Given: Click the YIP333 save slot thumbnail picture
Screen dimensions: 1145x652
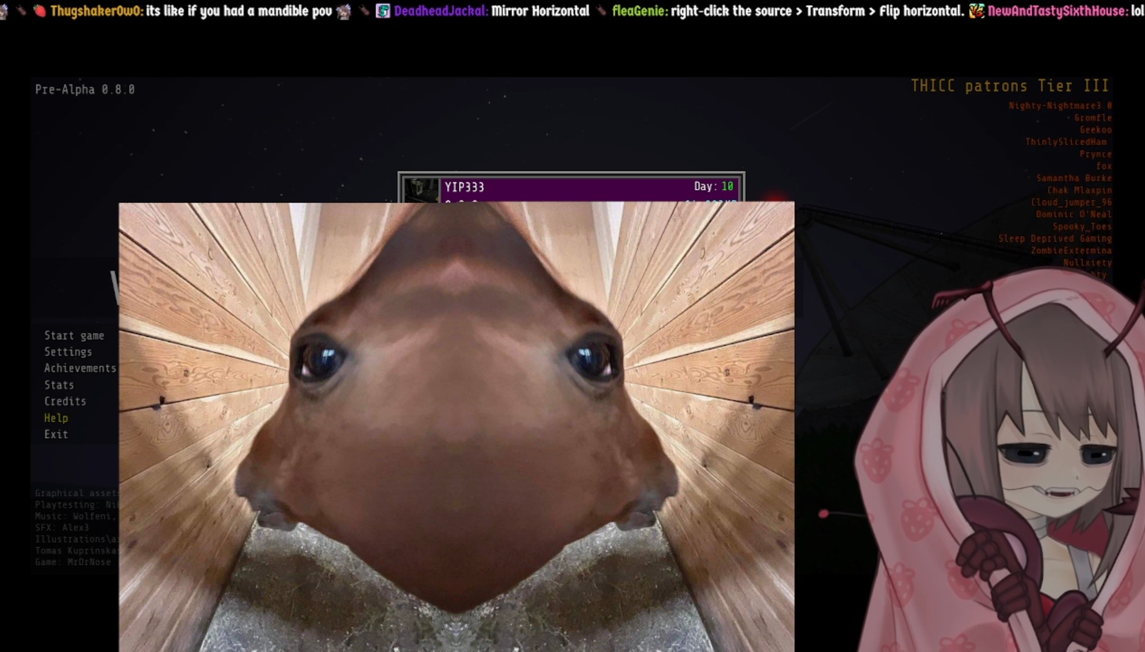Looking at the screenshot, I should (x=421, y=190).
